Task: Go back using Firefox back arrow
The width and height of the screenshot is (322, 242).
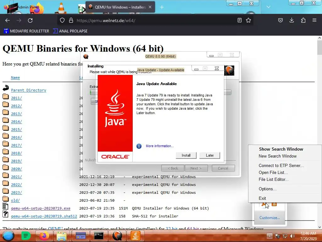Action: pyautogui.click(x=8, y=20)
